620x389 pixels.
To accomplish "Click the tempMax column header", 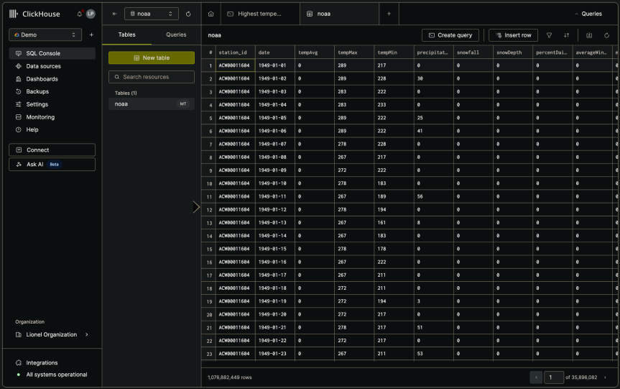I will tap(354, 52).
